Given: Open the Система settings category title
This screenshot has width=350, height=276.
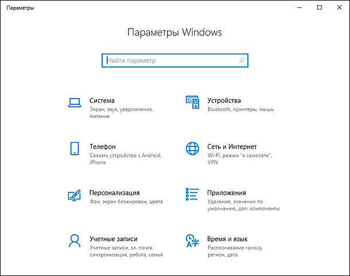Looking at the screenshot, I should click(x=102, y=100).
